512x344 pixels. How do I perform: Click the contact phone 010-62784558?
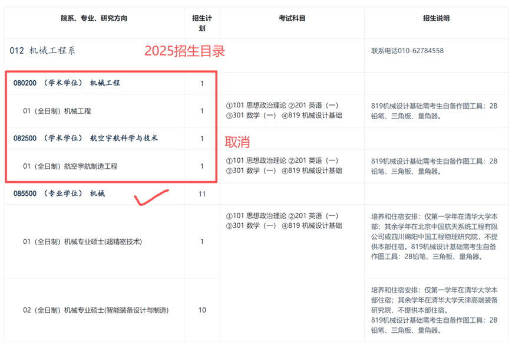[407, 51]
